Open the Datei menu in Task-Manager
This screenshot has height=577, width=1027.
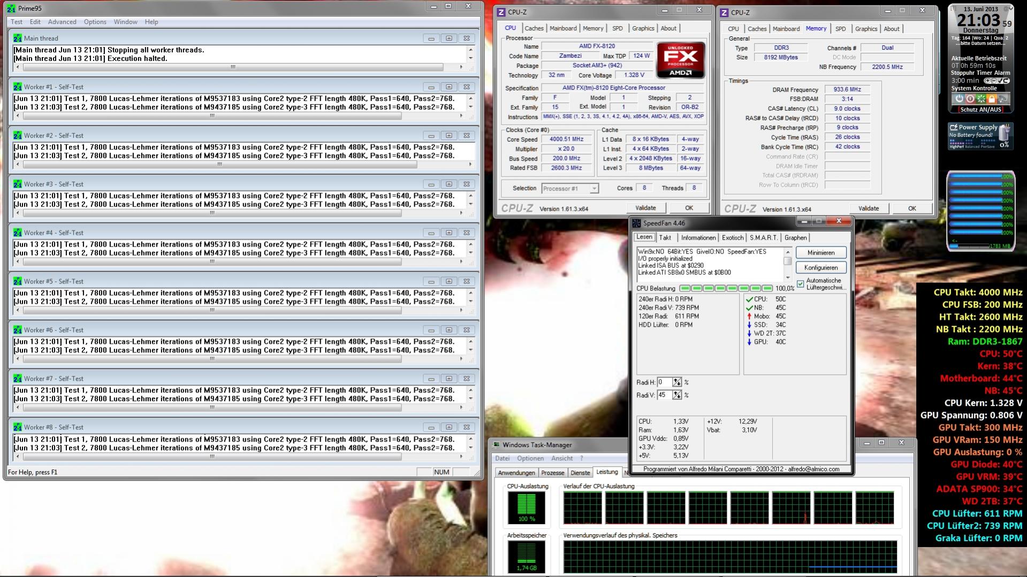pos(503,458)
